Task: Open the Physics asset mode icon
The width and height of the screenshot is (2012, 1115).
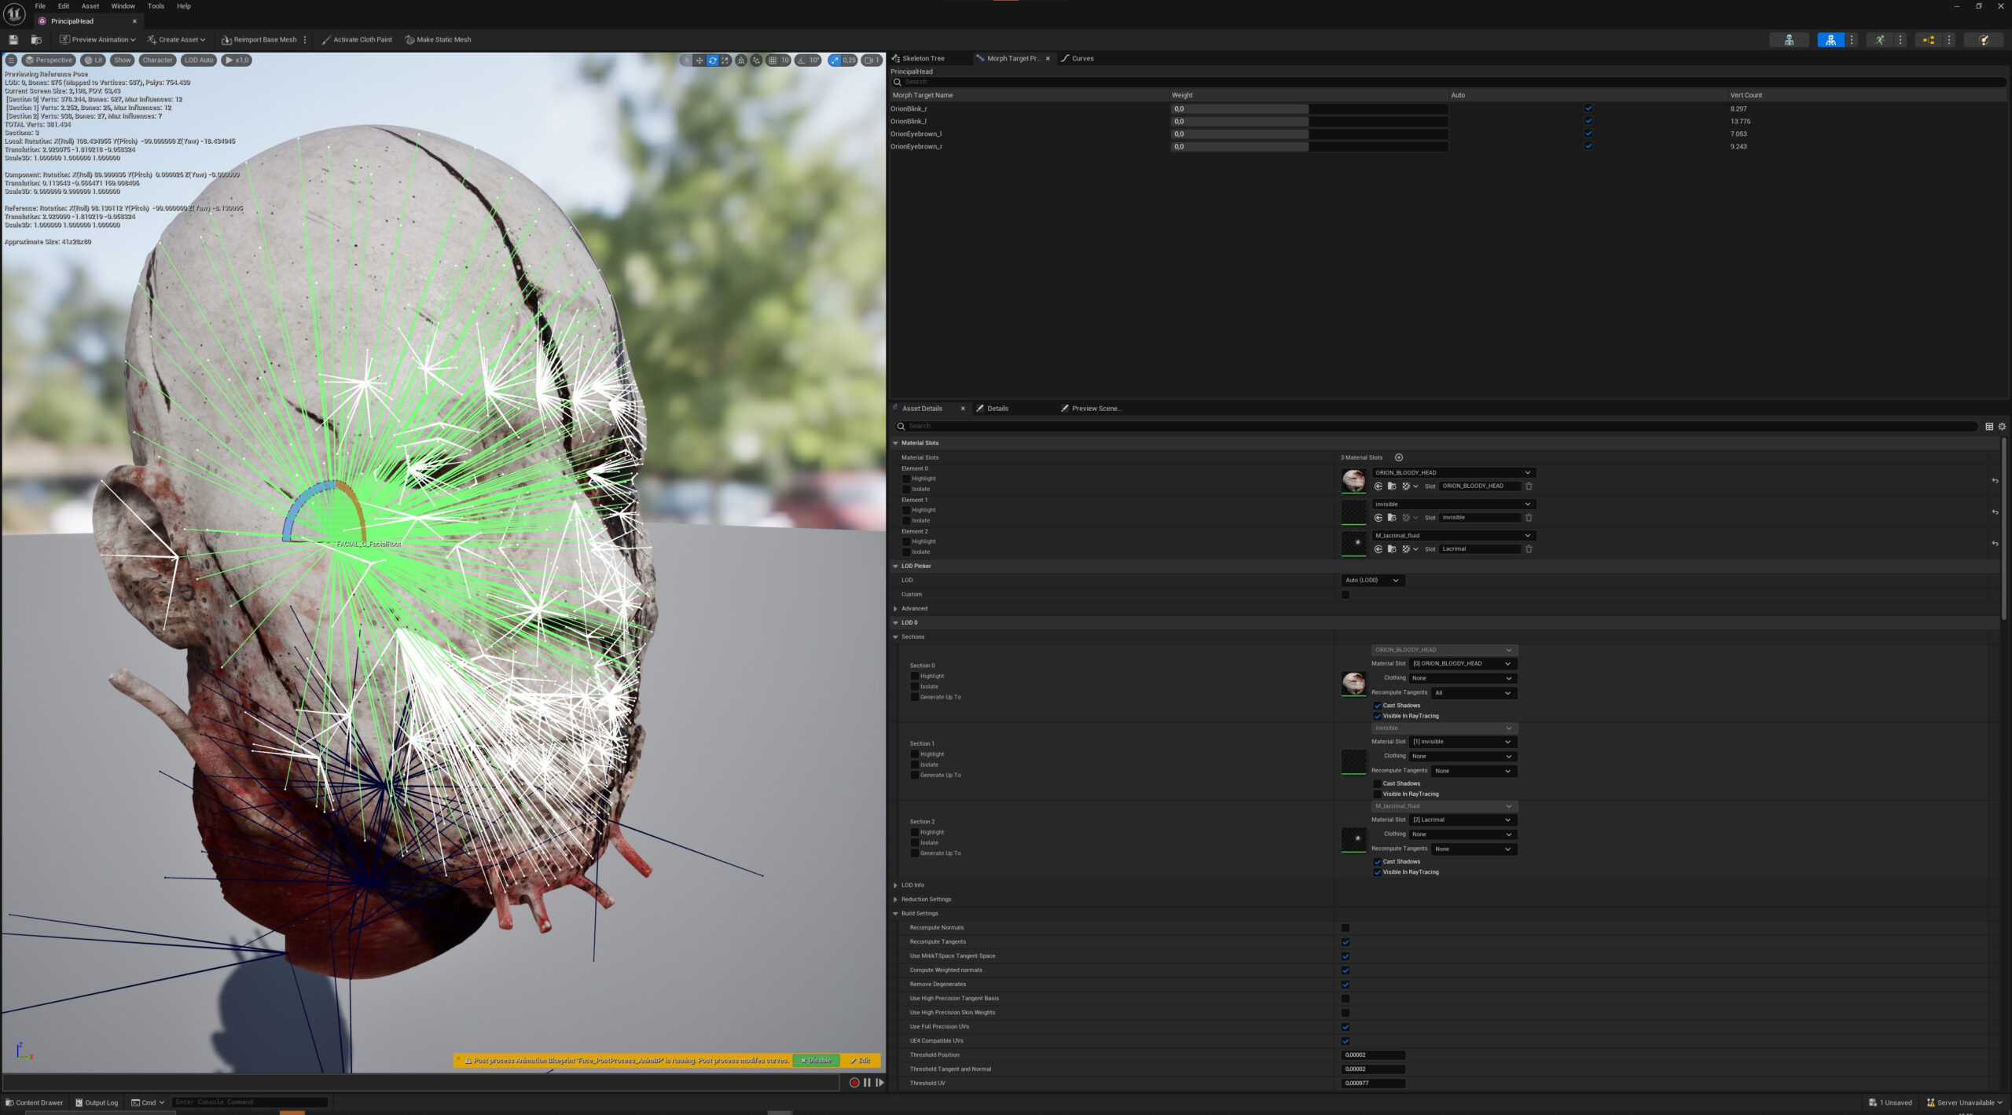Action: click(1983, 39)
